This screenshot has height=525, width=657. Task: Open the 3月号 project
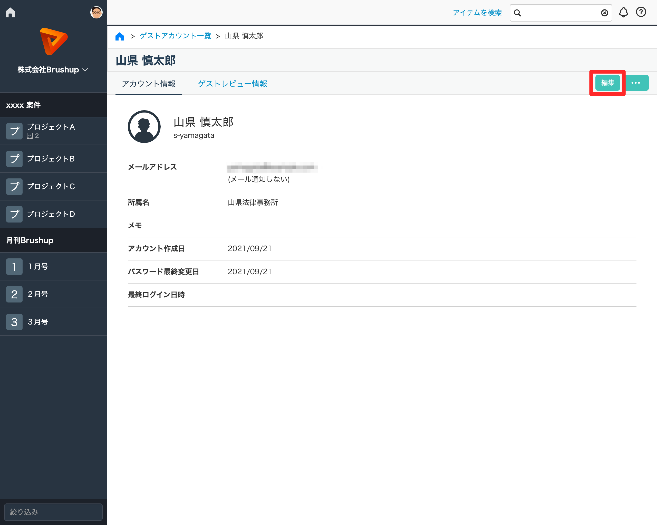(53, 322)
